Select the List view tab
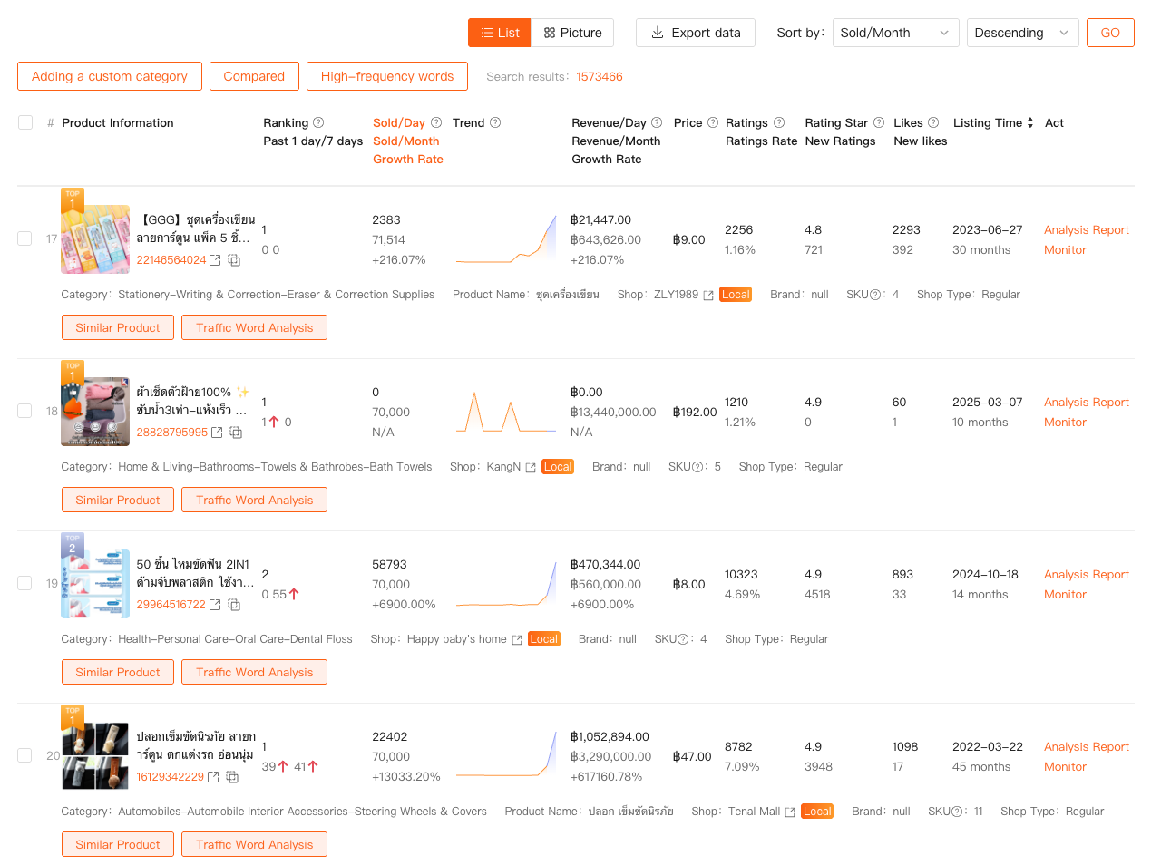The width and height of the screenshot is (1151, 865). [499, 32]
